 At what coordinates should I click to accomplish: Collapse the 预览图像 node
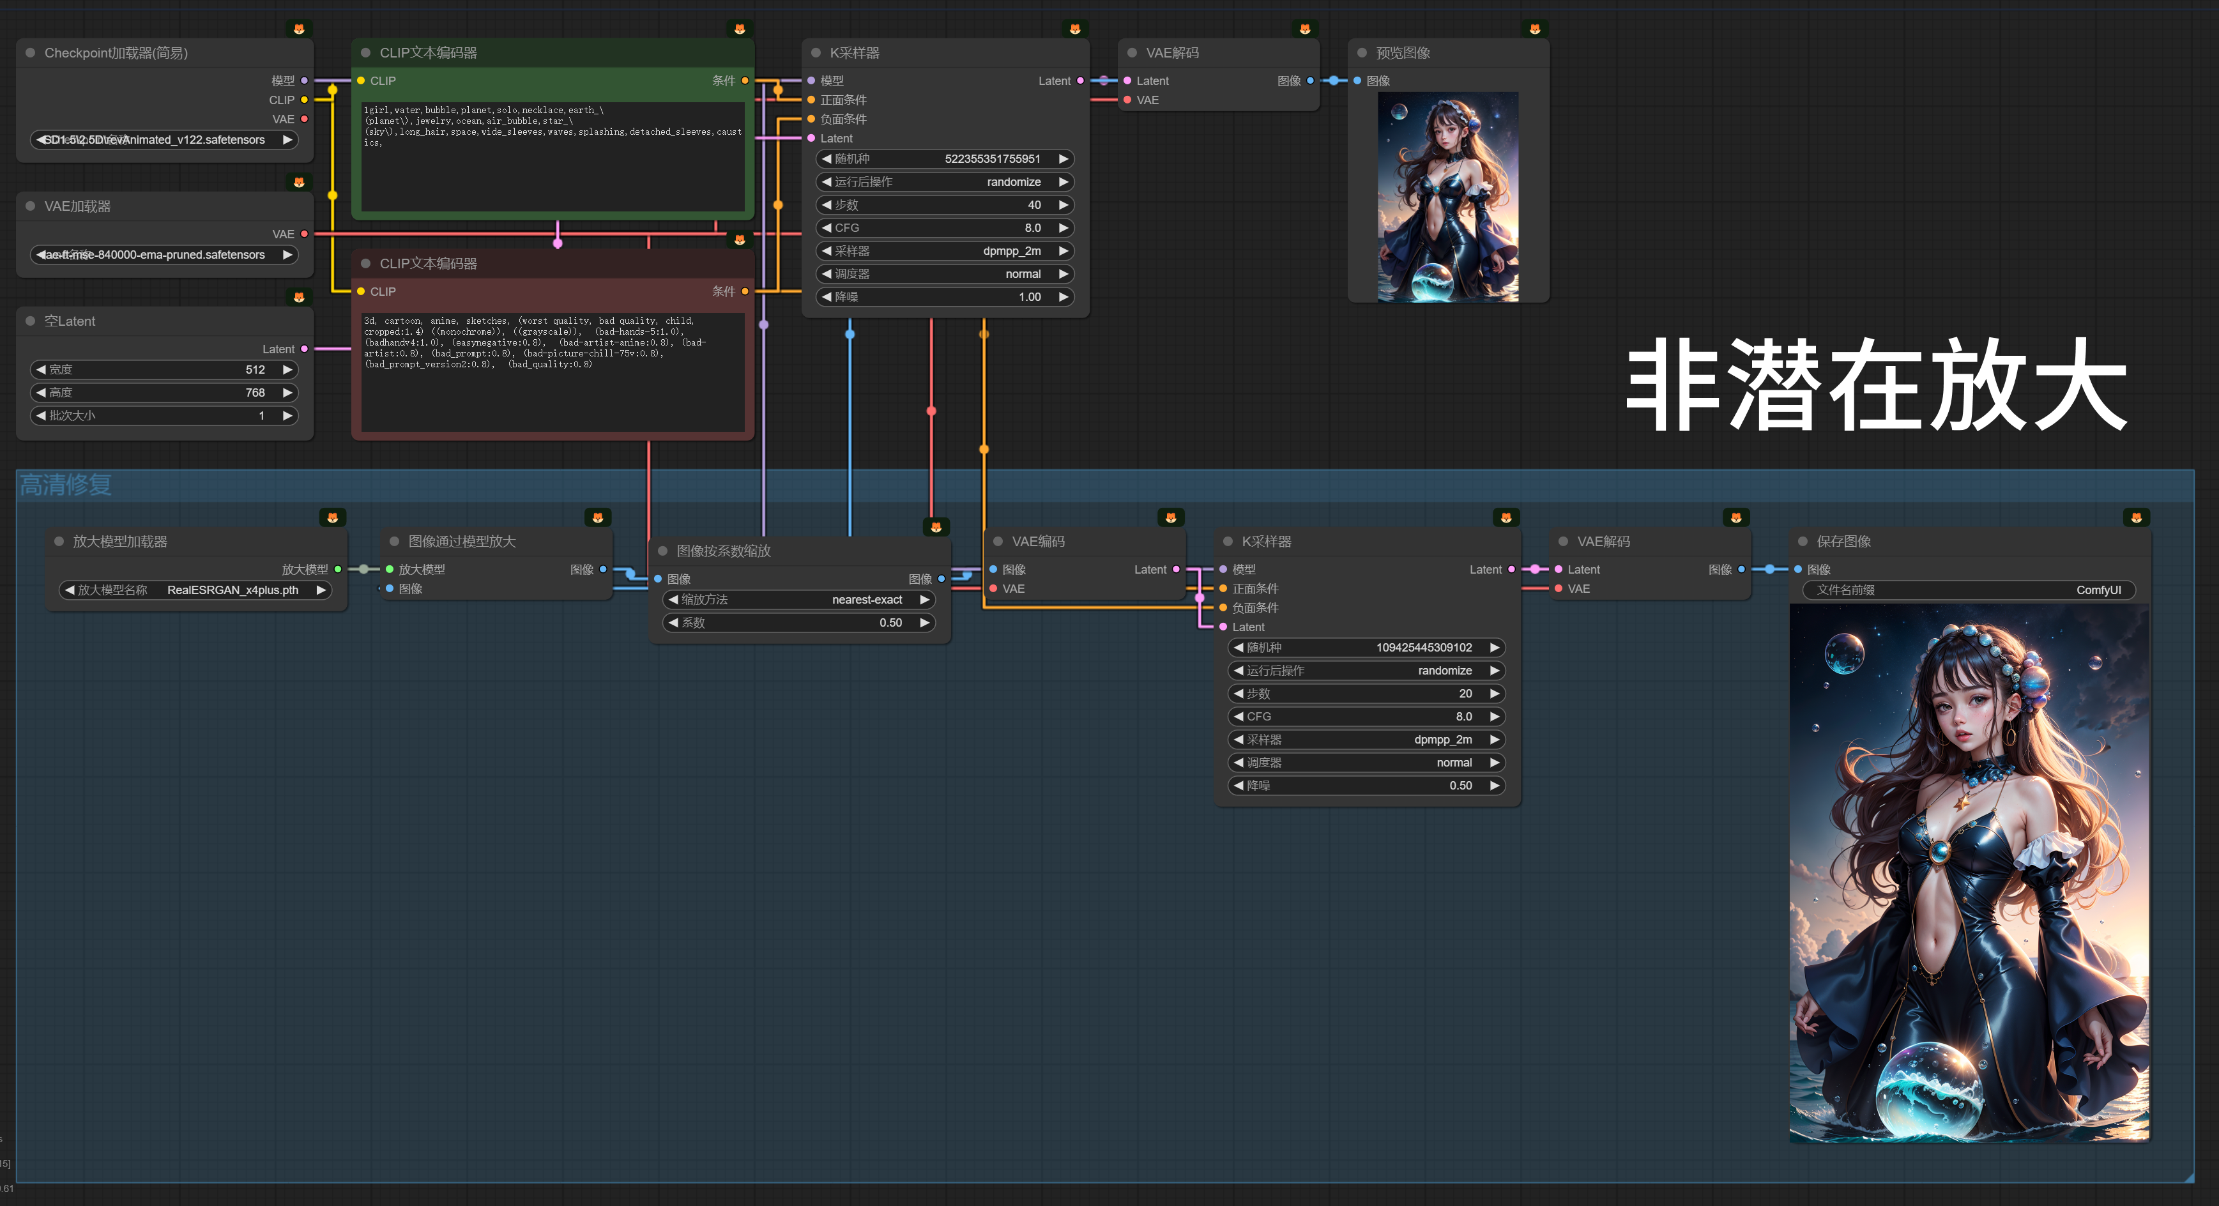(x=1362, y=52)
